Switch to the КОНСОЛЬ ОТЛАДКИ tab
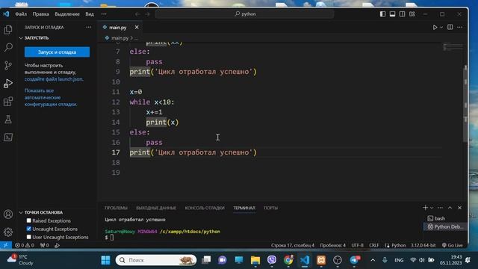 205,208
